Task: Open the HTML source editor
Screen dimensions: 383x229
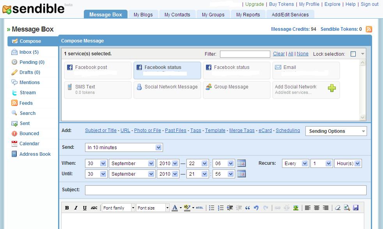Action: click(x=200, y=208)
